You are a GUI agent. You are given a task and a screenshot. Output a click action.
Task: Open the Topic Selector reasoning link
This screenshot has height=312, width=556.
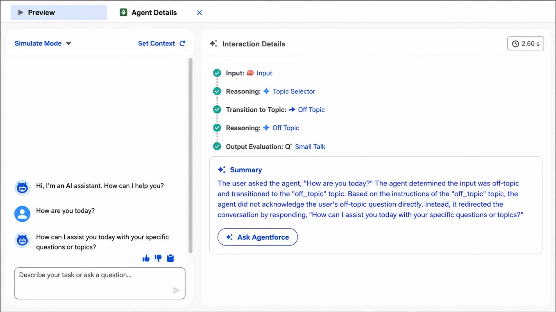294,91
